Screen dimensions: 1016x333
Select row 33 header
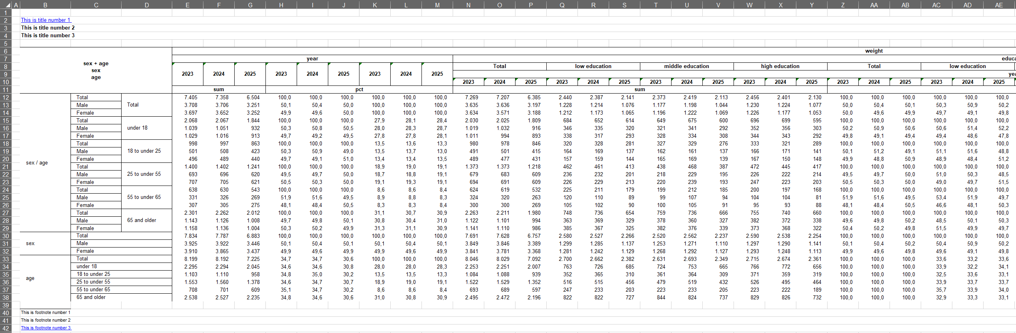coord(6,259)
